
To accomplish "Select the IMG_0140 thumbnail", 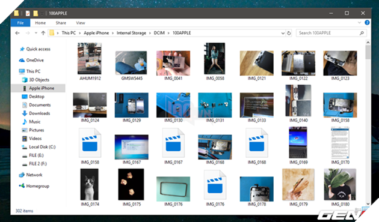I will 298,101.
